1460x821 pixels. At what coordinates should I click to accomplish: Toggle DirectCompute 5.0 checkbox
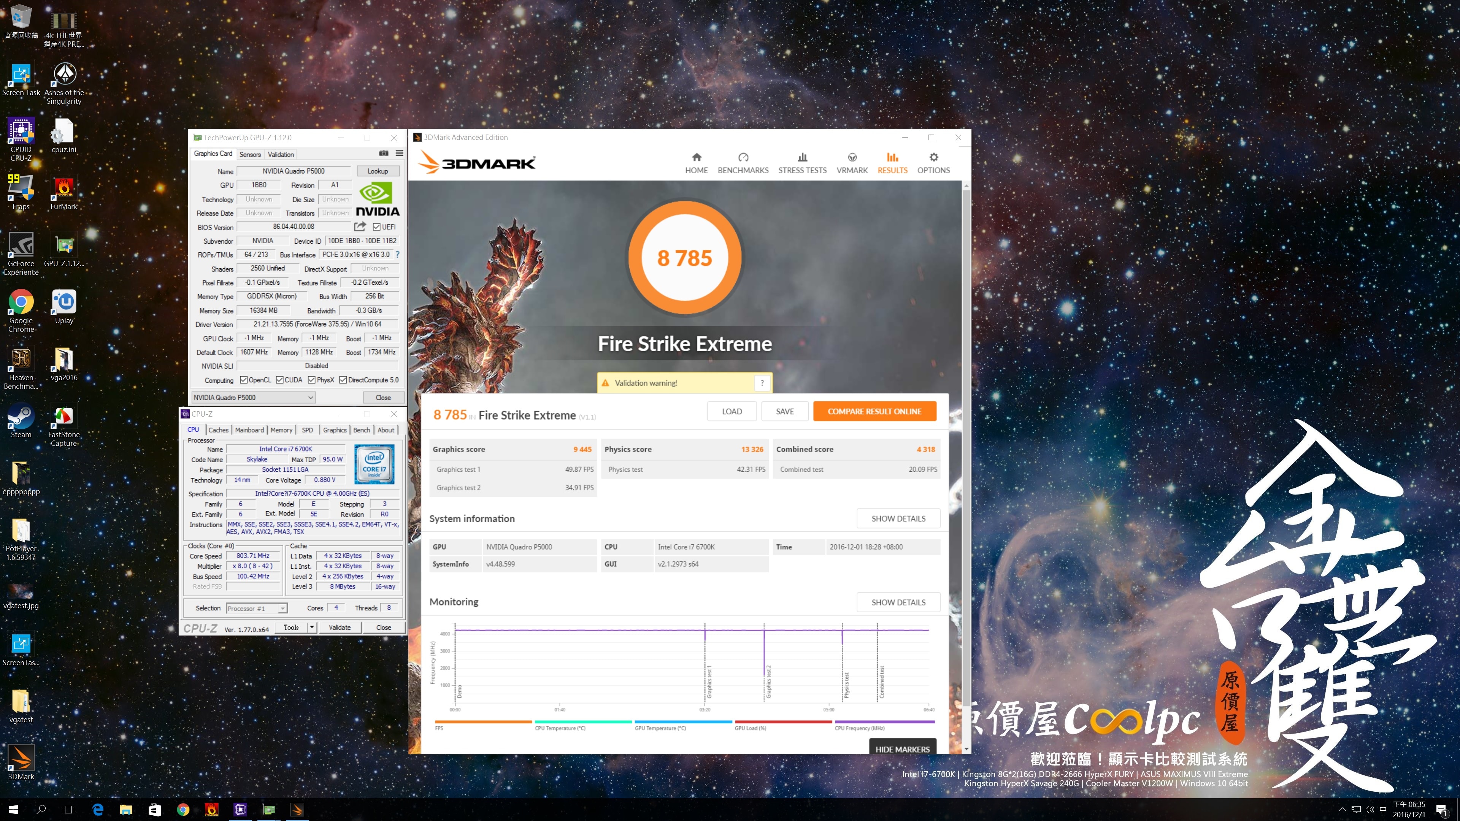(343, 380)
